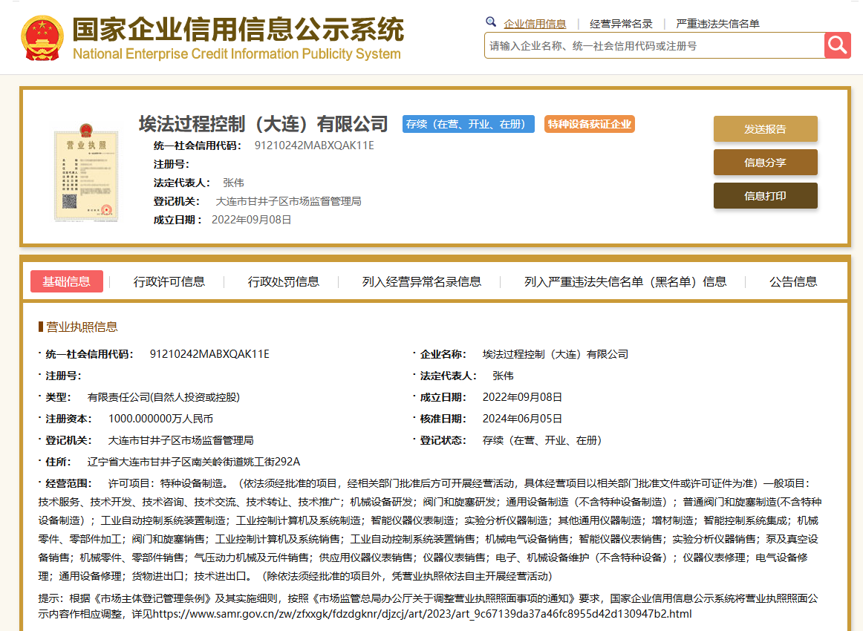The height and width of the screenshot is (631, 863).
Task: Open the 行政许可信息 tab
Action: [169, 281]
